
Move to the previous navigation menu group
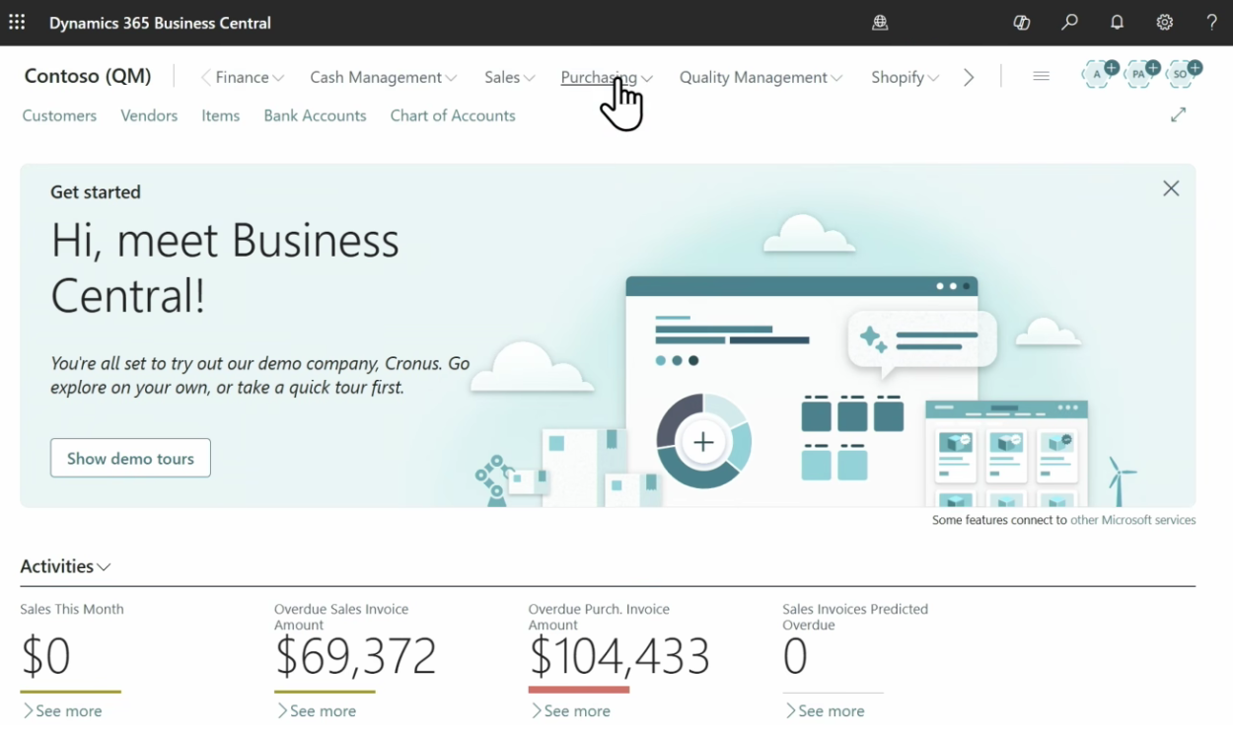(x=205, y=77)
